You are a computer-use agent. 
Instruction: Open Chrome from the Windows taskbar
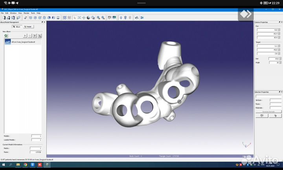coord(25,165)
